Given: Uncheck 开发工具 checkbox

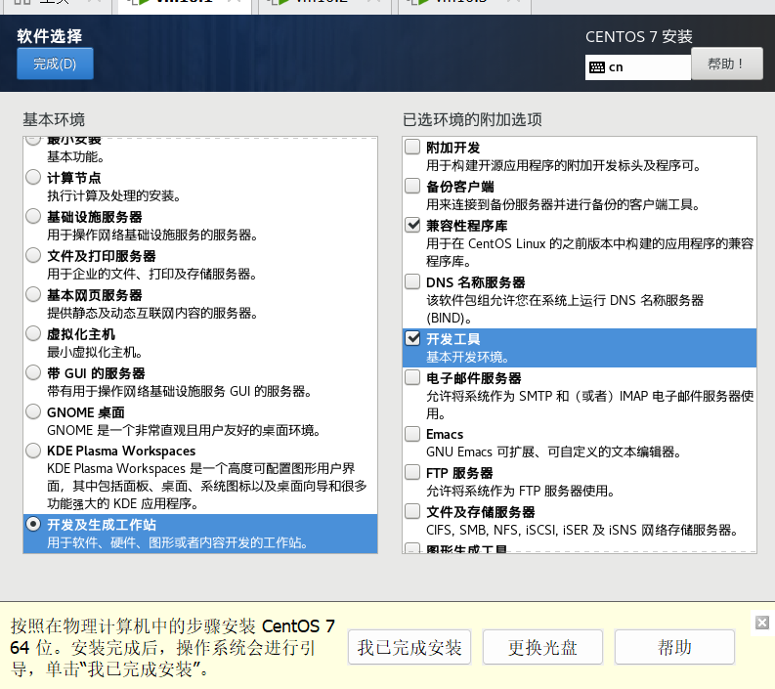Looking at the screenshot, I should pos(412,338).
